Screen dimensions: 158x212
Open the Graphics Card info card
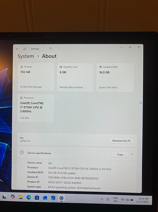pyautogui.click(x=75, y=77)
